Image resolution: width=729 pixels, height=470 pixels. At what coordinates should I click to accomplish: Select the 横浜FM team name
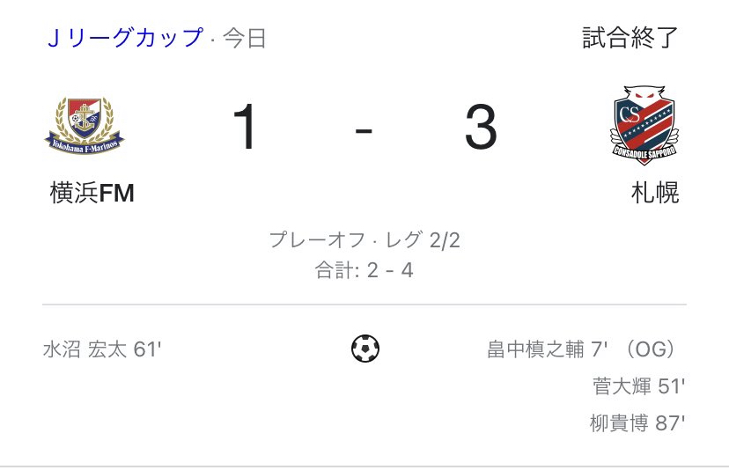click(x=92, y=193)
